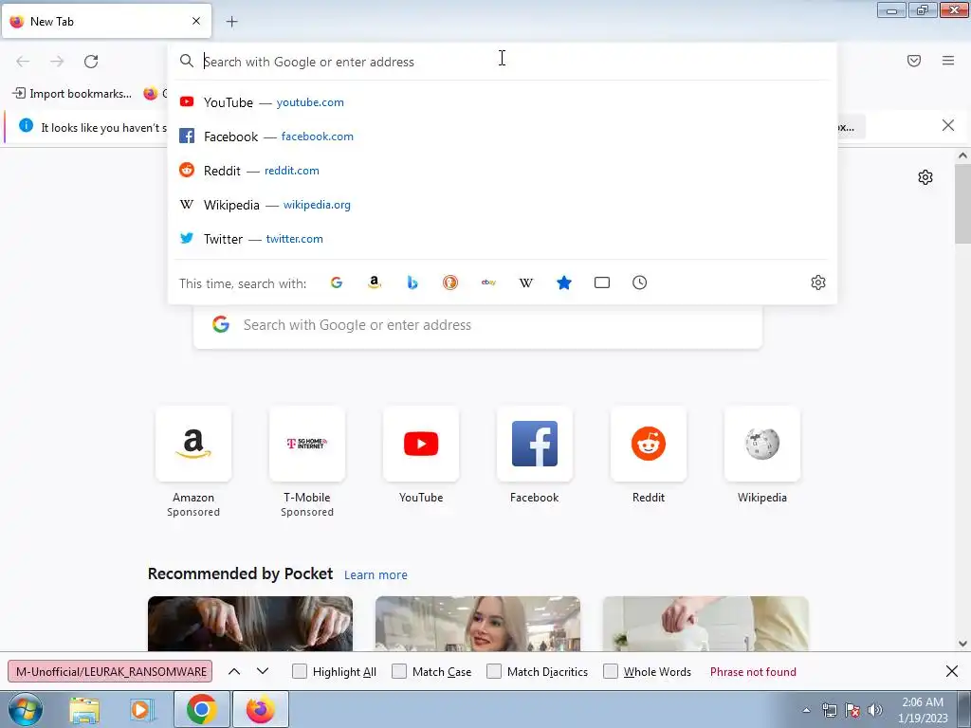The width and height of the screenshot is (971, 728).
Task: Reload the current page
Action: pos(91,62)
